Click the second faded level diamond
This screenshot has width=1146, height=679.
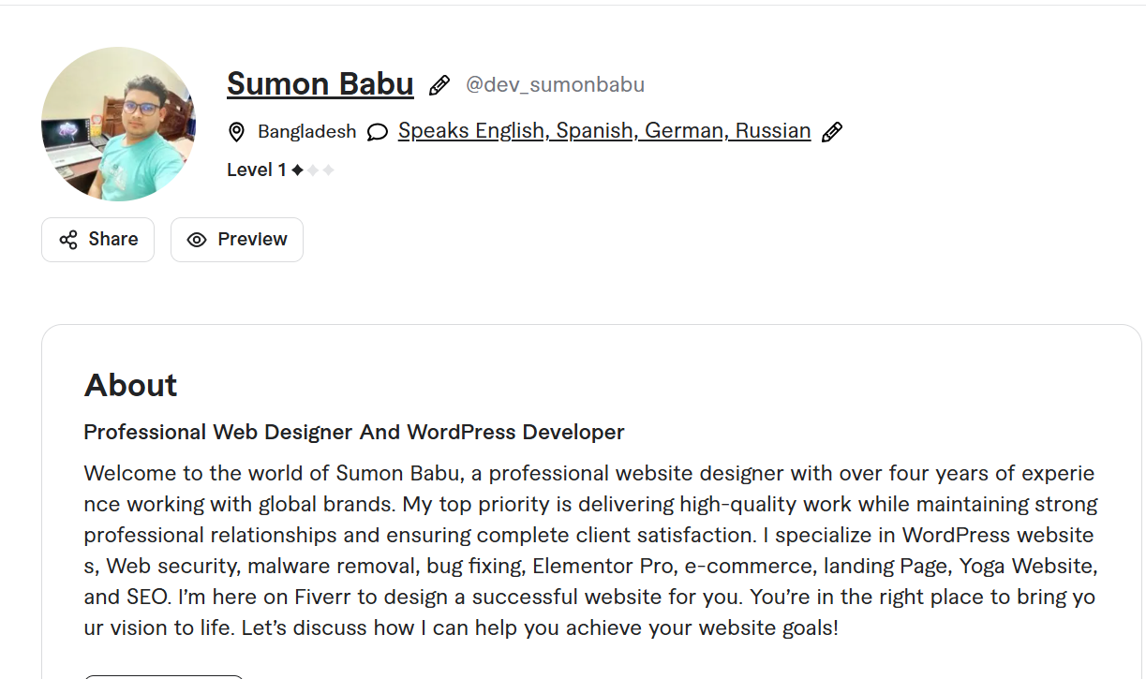pyautogui.click(x=313, y=170)
